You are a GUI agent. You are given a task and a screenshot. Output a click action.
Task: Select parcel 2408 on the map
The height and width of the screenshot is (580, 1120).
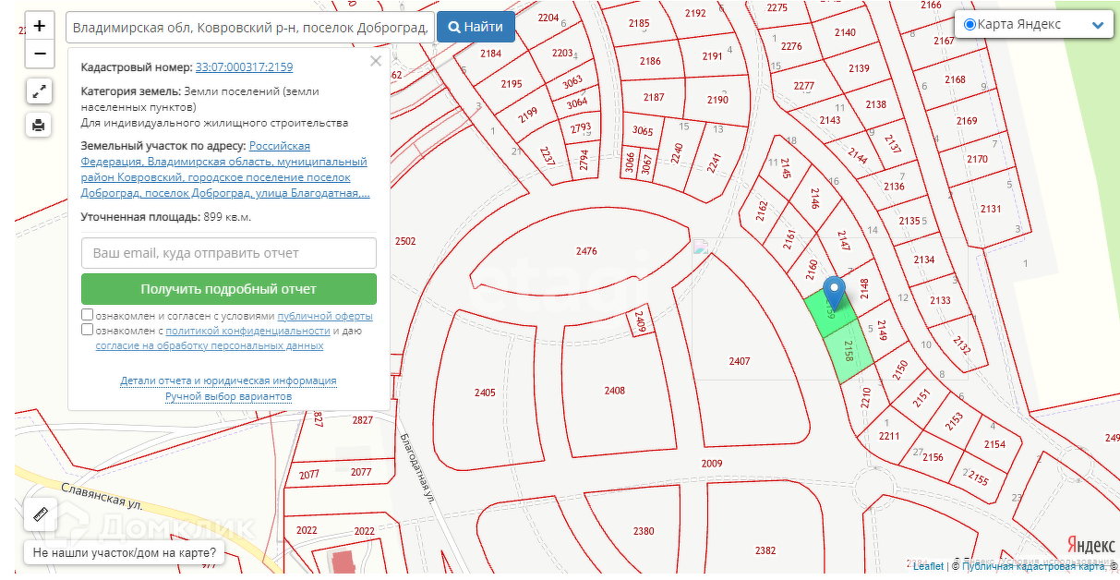[615, 391]
